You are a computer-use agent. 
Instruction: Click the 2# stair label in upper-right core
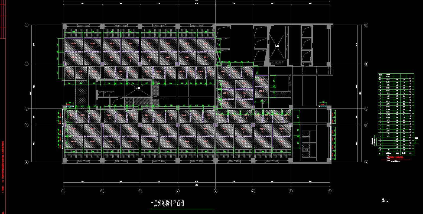point(277,47)
